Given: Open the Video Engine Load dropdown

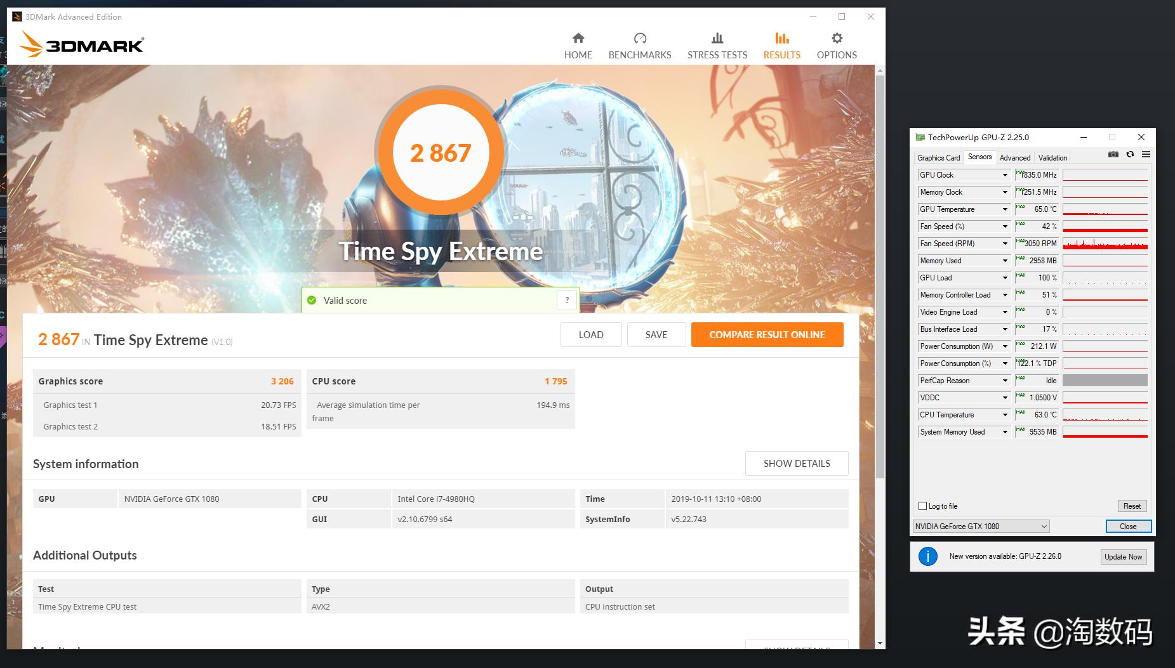Looking at the screenshot, I should click(x=1005, y=312).
